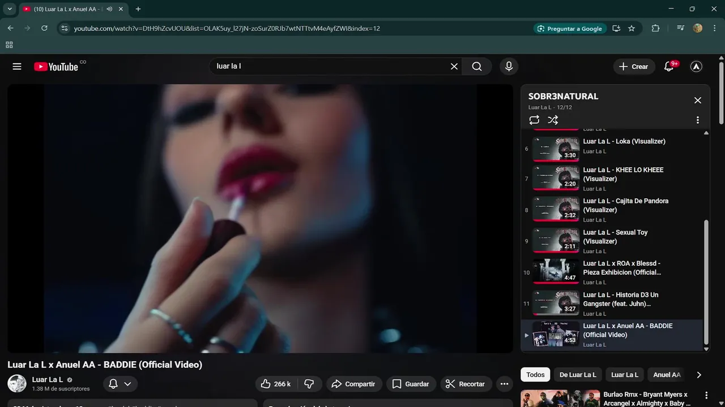725x407 pixels.
Task: Play KHEE LO KHEEE (Visualizer) track
Action: click(623, 174)
